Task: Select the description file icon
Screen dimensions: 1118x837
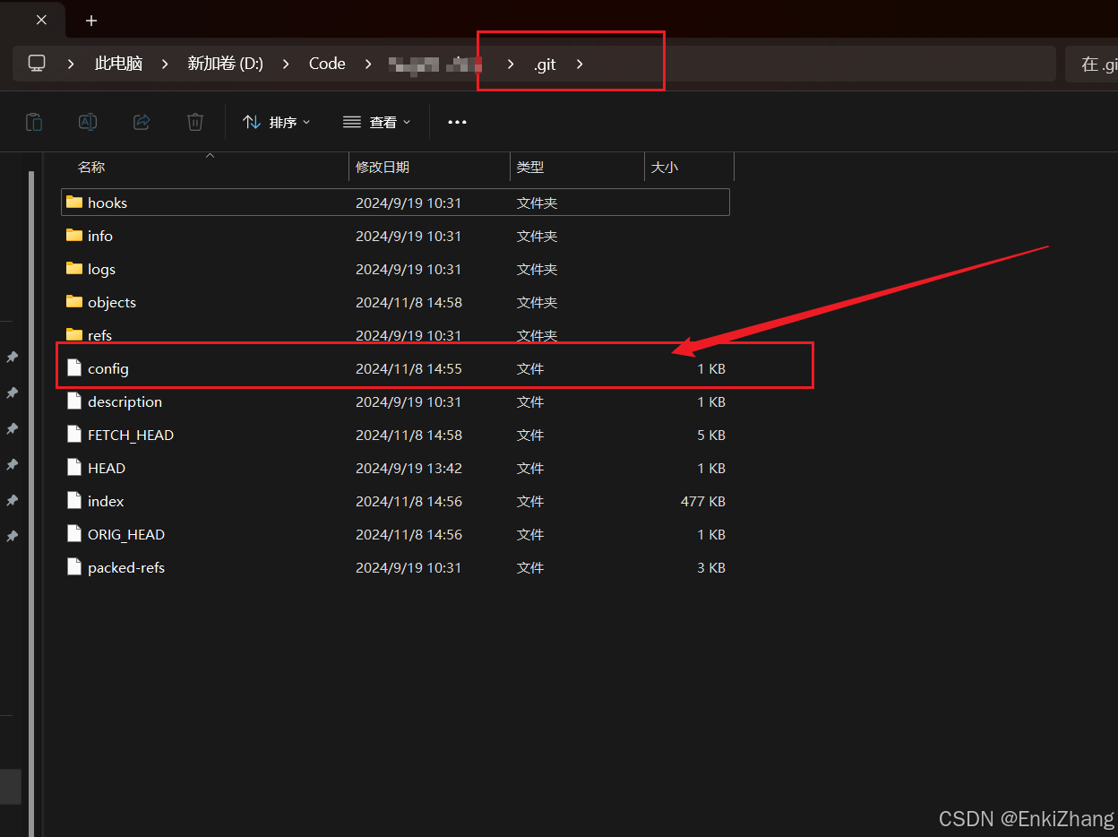Action: tap(74, 401)
